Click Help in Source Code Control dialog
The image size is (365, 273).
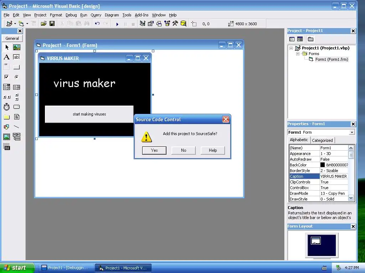(213, 150)
